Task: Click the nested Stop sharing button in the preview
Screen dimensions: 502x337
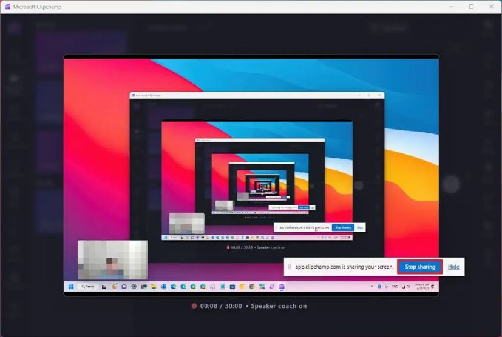Action: click(x=343, y=227)
